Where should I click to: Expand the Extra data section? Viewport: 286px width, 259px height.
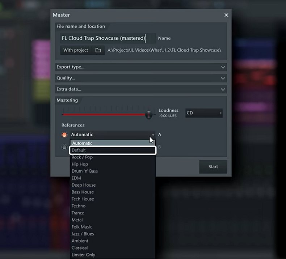tap(141, 89)
